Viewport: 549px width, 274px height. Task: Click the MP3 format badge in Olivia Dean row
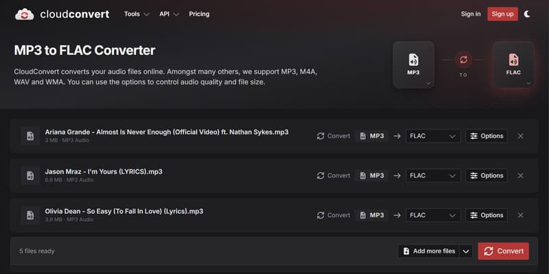(x=371, y=215)
